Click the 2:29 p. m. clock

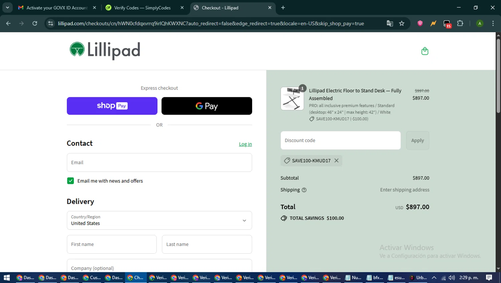(469, 278)
